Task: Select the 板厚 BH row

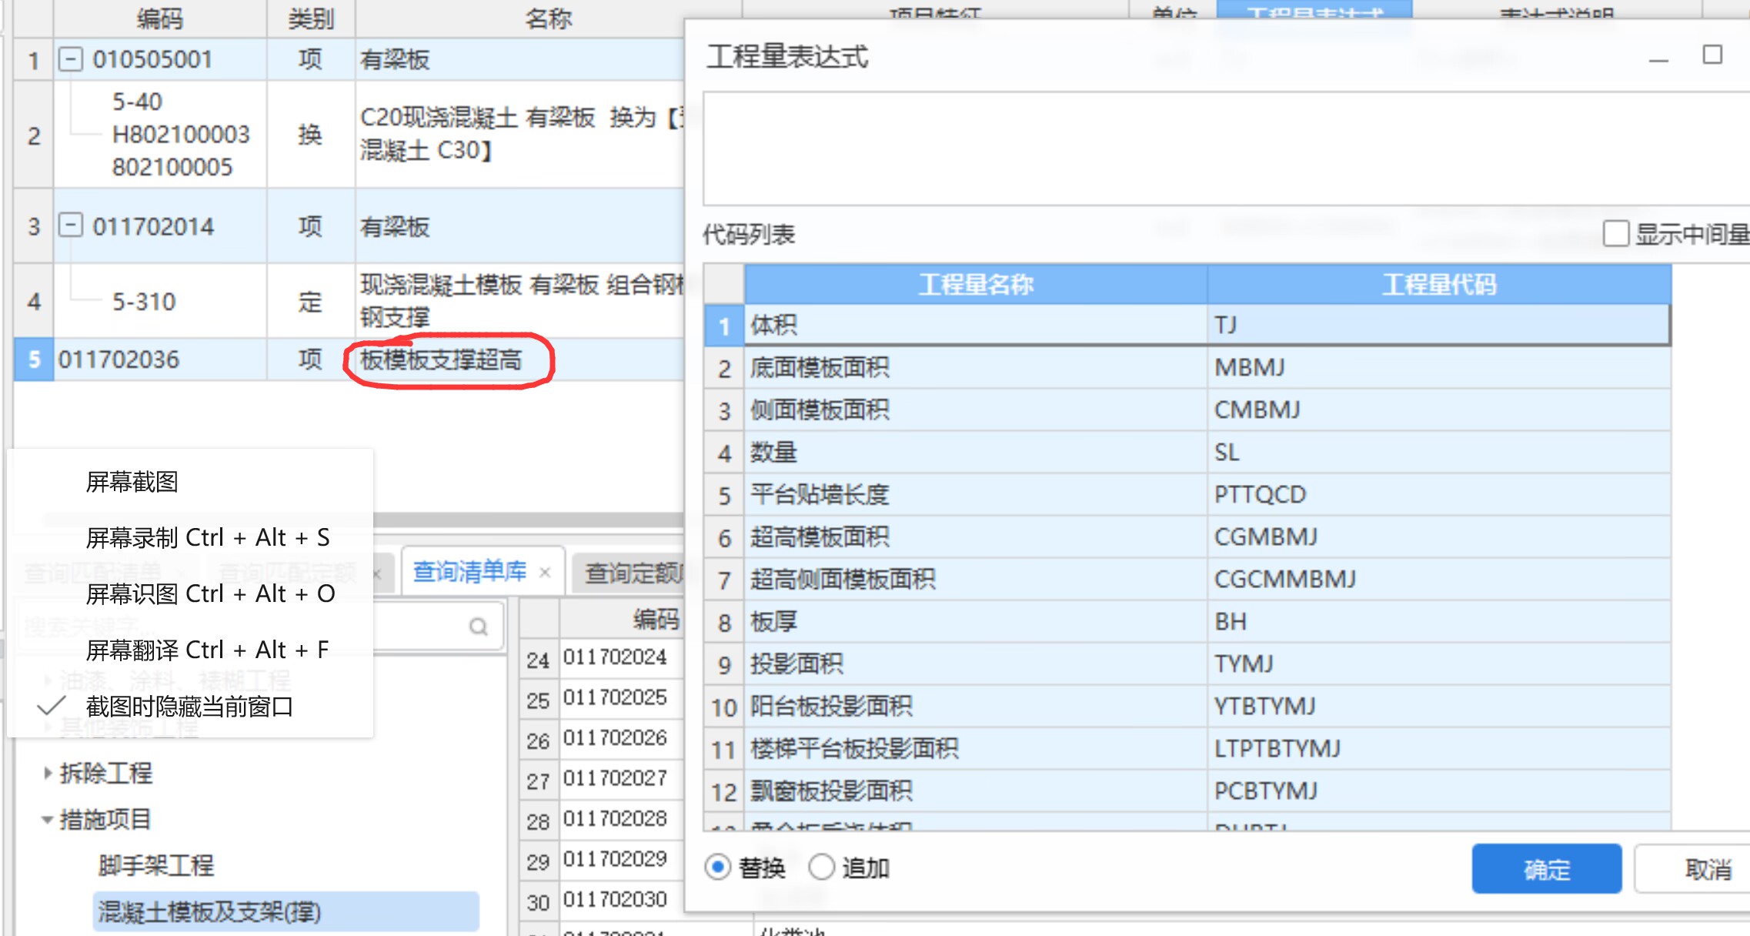Action: tap(1187, 621)
